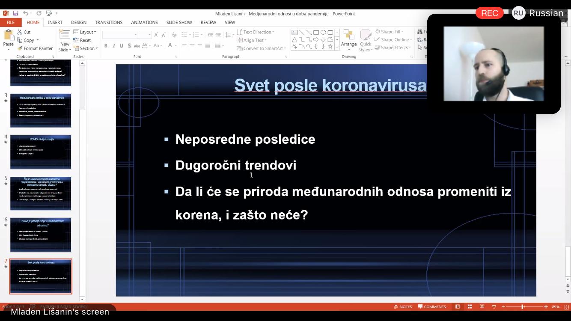This screenshot has height=321, width=571.
Task: Switch to Reading View icon
Action: [x=482, y=307]
